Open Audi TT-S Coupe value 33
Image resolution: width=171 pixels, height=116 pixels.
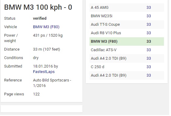[x=149, y=25]
